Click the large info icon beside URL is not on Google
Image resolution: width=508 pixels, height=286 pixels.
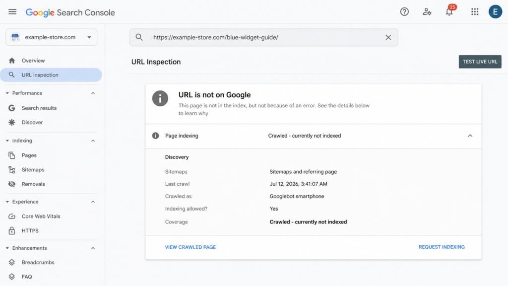(x=160, y=98)
